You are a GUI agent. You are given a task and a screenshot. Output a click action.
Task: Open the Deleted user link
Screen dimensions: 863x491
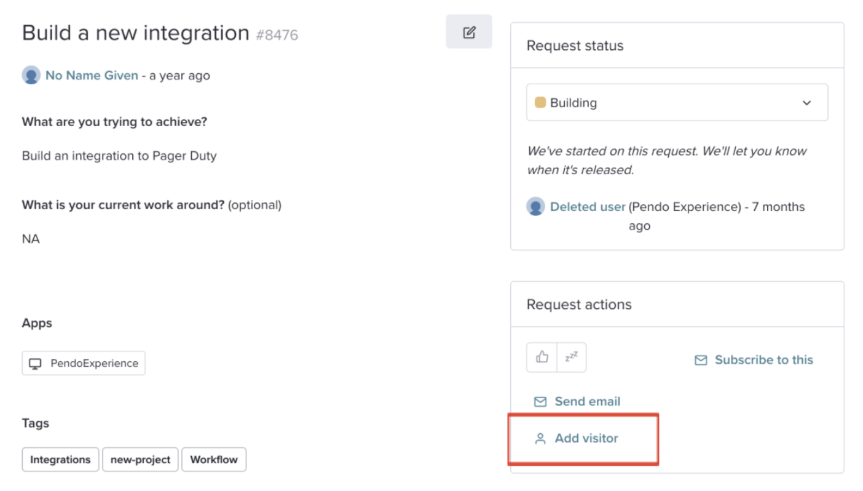point(588,207)
